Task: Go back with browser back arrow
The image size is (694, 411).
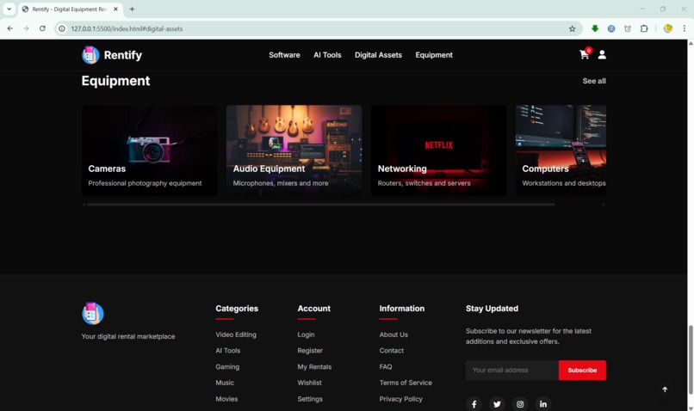Action: 9,28
